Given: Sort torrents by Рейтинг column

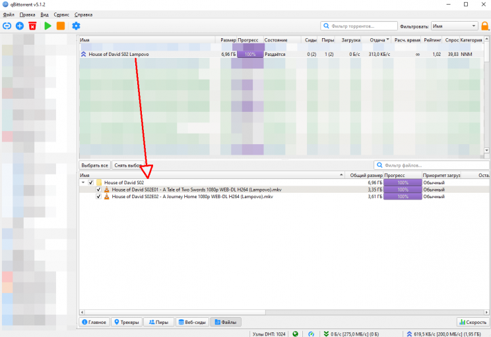Looking at the screenshot, I should (x=432, y=40).
